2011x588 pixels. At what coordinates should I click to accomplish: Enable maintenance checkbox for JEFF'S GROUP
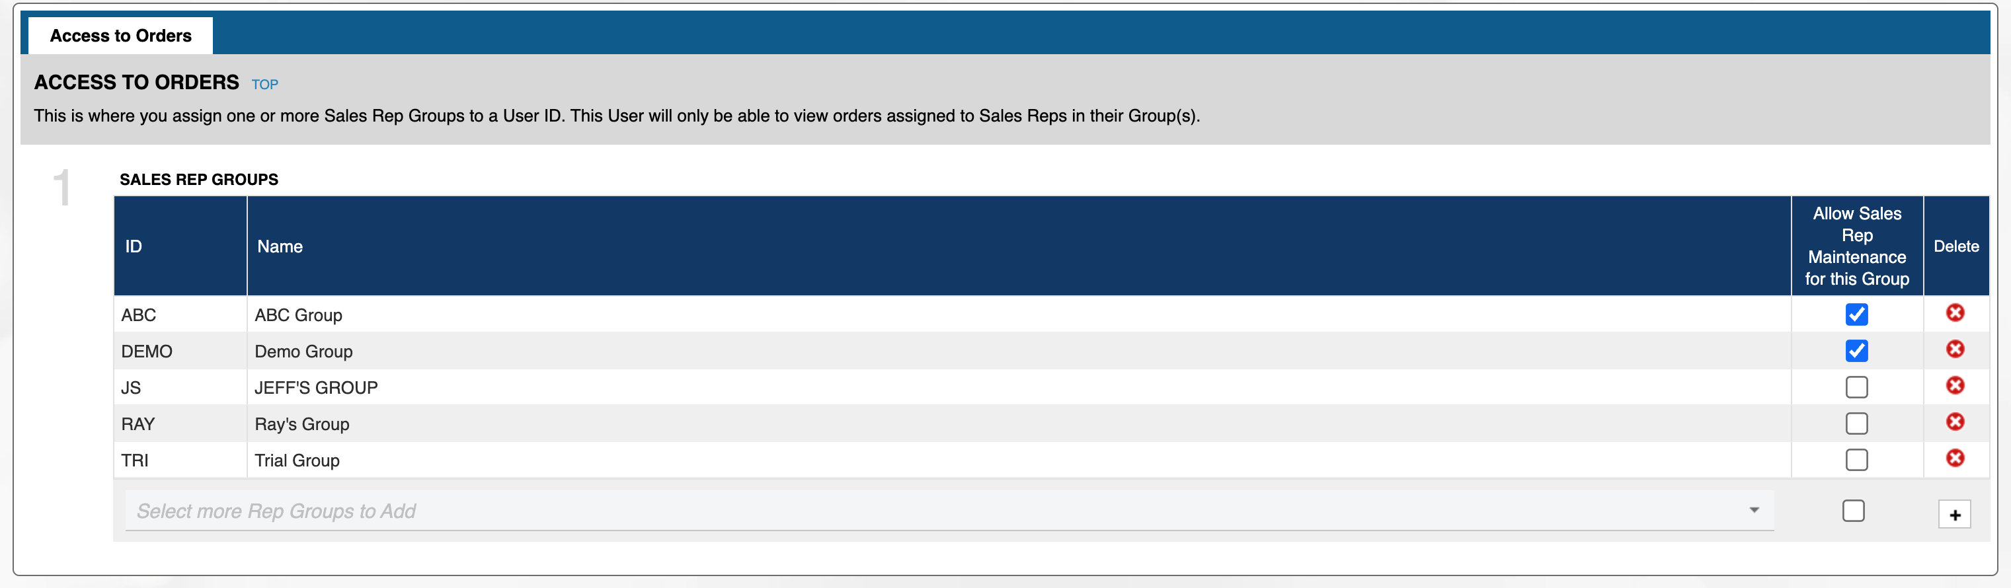click(x=1856, y=386)
